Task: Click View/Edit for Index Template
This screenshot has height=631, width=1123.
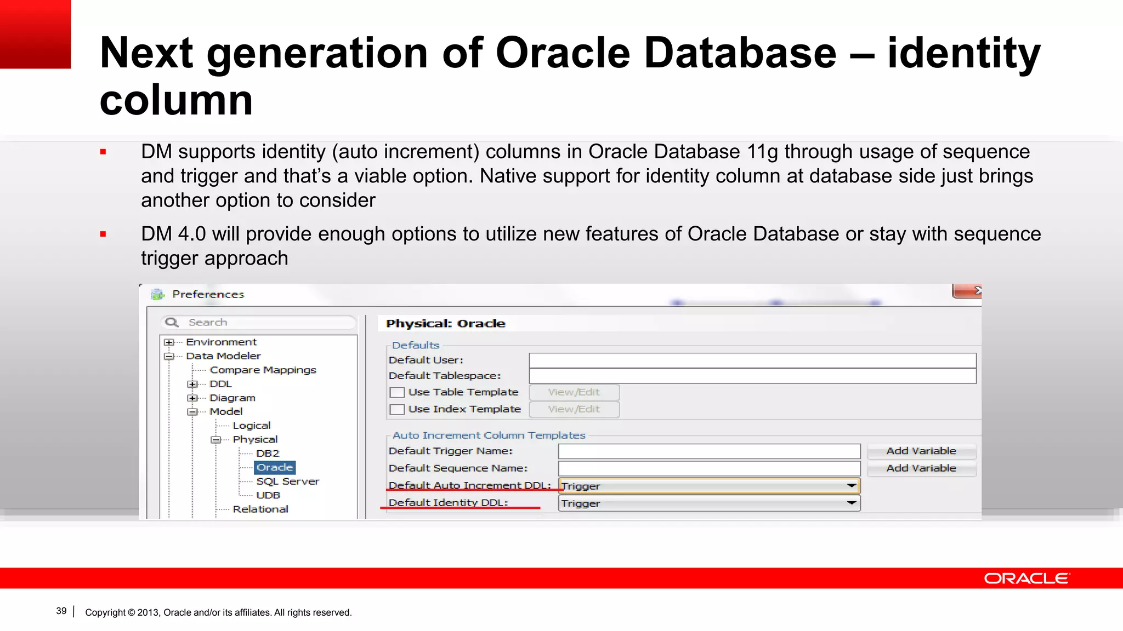Action: point(574,409)
